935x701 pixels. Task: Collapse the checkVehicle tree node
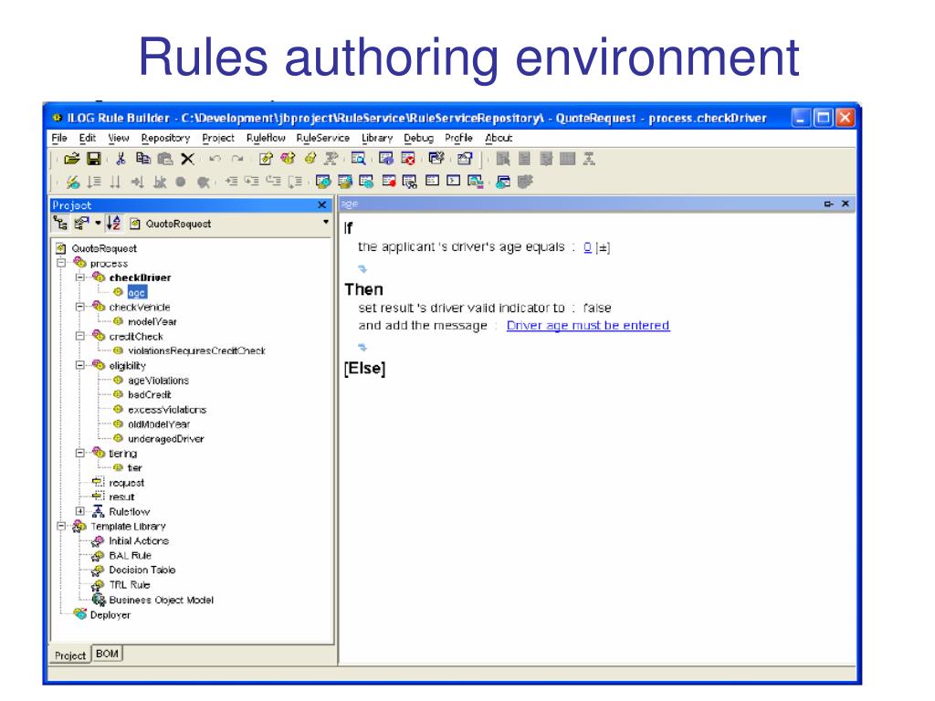80,307
